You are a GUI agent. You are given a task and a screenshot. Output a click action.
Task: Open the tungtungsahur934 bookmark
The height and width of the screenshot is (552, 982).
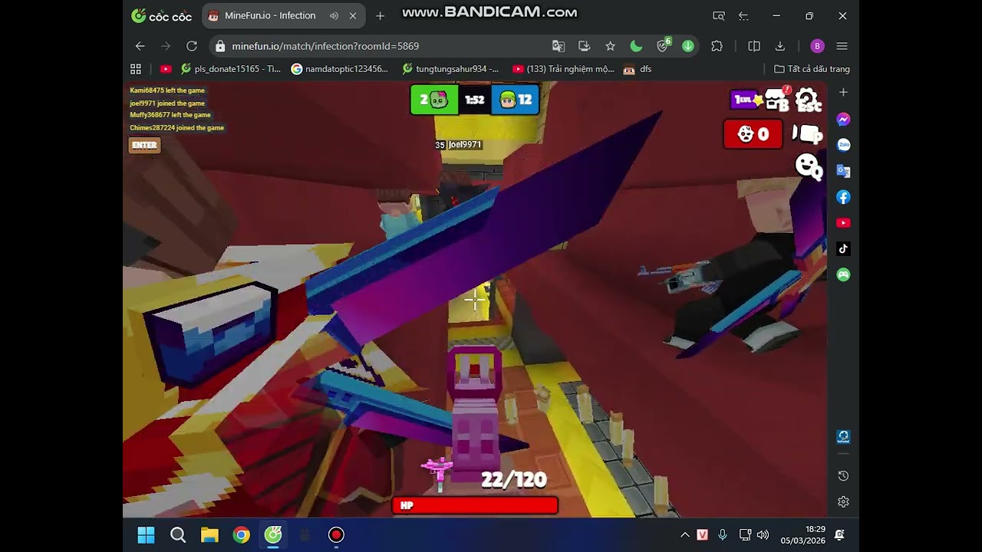451,69
